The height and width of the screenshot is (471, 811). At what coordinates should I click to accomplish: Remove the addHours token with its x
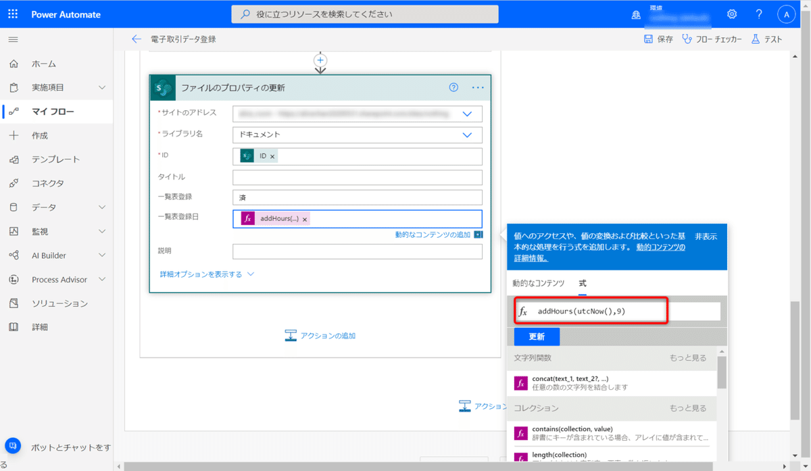pos(305,219)
